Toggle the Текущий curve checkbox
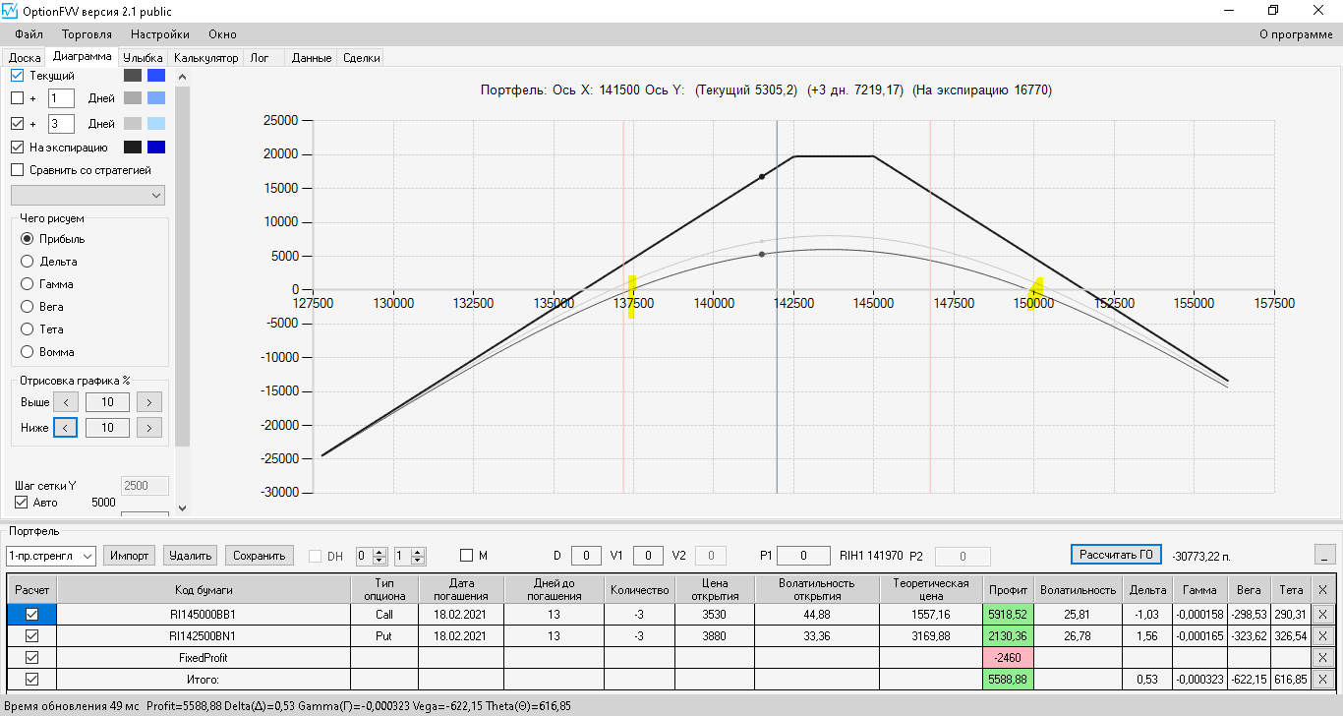This screenshot has height=716, width=1343. [17, 75]
